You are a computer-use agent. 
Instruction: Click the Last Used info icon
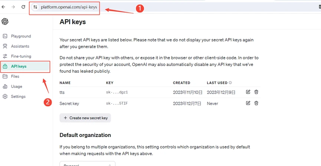(230, 83)
